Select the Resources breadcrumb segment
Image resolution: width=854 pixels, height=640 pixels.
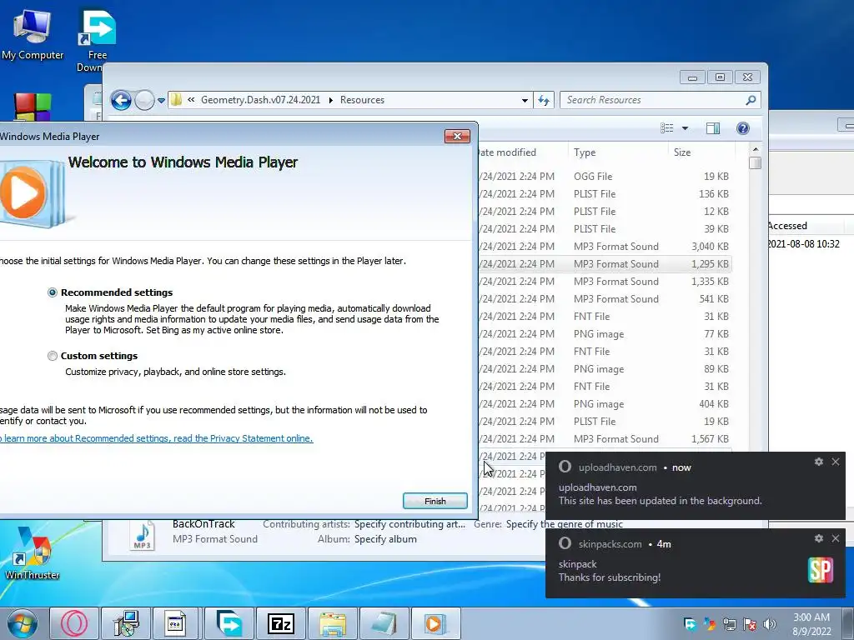(362, 100)
